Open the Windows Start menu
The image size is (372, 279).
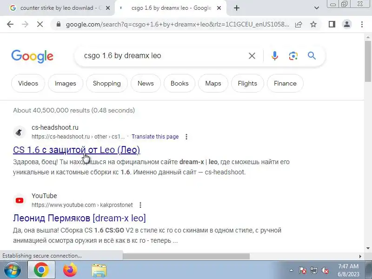pyautogui.click(x=12, y=270)
